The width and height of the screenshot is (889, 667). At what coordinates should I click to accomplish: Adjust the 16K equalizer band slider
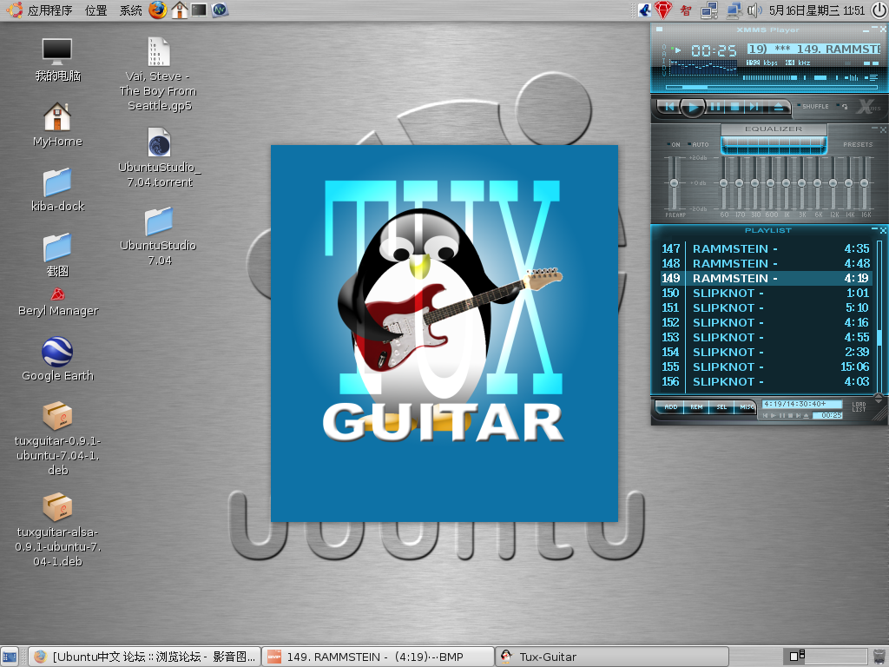[x=864, y=182]
